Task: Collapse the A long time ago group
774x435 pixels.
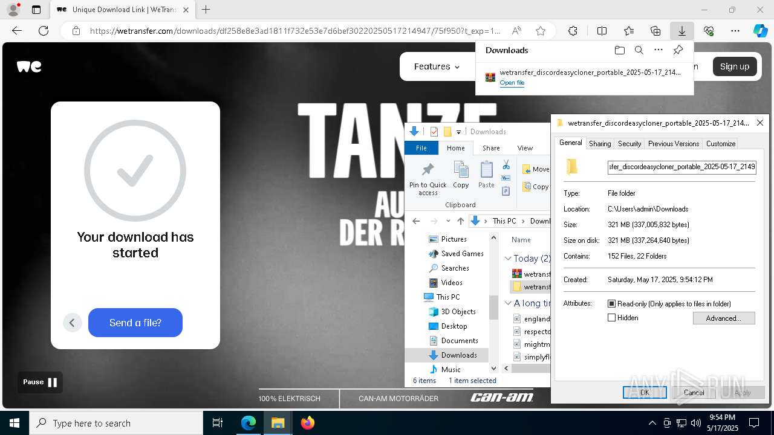Action: point(508,303)
